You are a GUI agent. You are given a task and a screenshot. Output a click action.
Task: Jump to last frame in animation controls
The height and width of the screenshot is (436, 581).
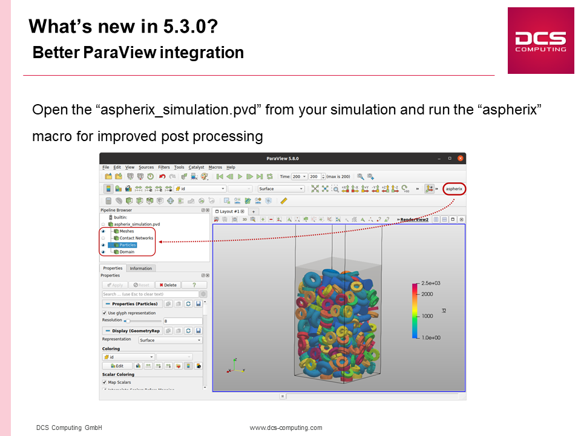point(260,176)
